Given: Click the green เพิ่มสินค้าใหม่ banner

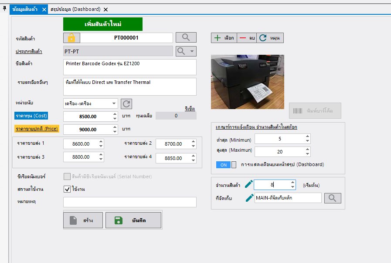Looking at the screenshot, I should (x=103, y=24).
